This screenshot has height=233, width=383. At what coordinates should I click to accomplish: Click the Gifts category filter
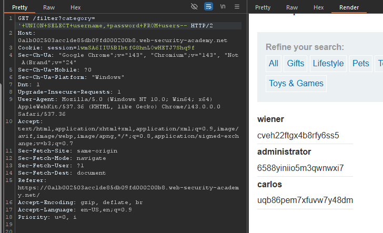[x=295, y=64]
